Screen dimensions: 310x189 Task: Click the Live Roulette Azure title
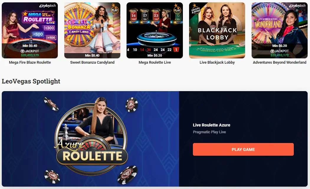point(211,125)
